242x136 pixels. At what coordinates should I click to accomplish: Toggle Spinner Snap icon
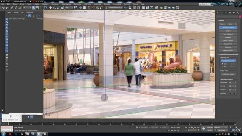click(101, 8)
